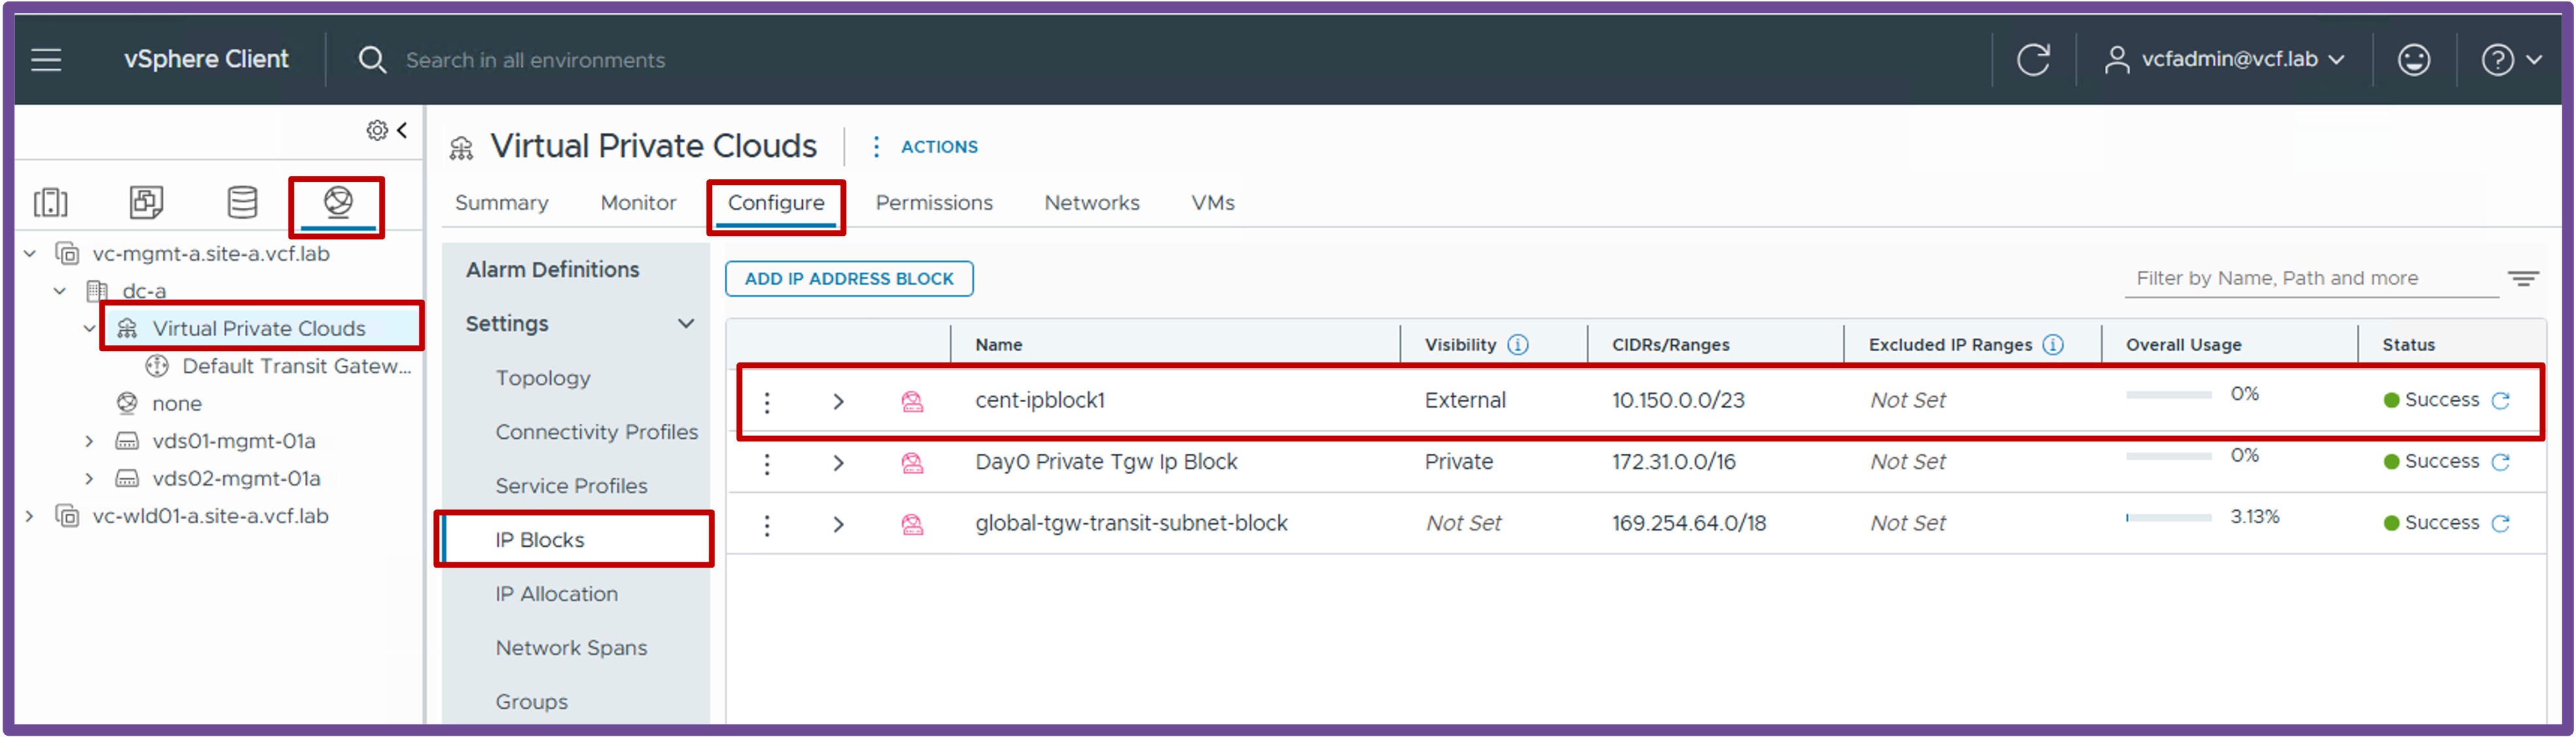Open the Permissions tab
This screenshot has height=737, width=2576.
click(934, 203)
